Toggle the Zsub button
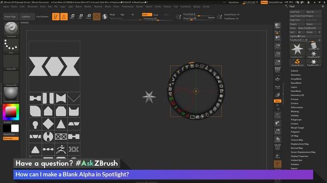 (x=156, y=15)
